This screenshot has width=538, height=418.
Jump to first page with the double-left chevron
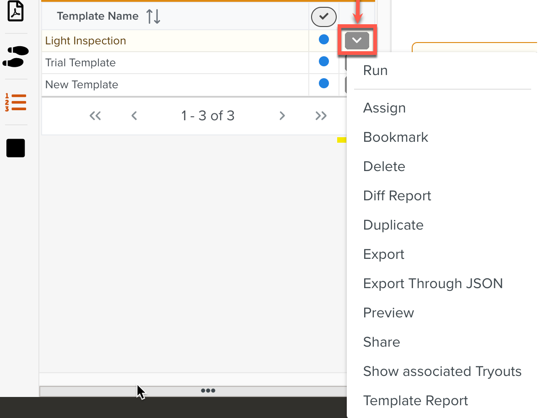[x=95, y=116]
